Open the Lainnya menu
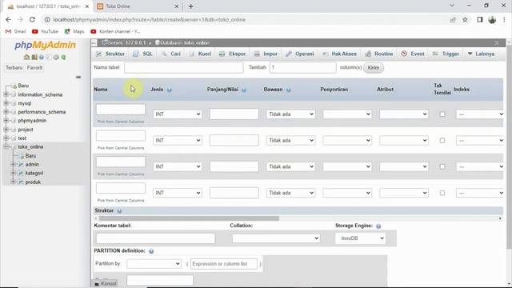Viewport: 512px width, 288px height. [x=481, y=54]
